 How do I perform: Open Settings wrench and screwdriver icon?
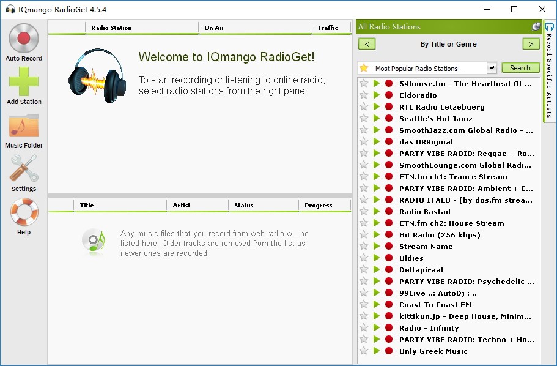tap(23, 168)
